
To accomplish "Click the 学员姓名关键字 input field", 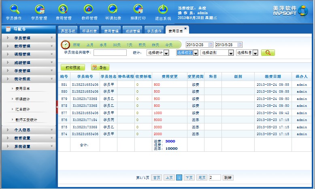I will [110, 53].
